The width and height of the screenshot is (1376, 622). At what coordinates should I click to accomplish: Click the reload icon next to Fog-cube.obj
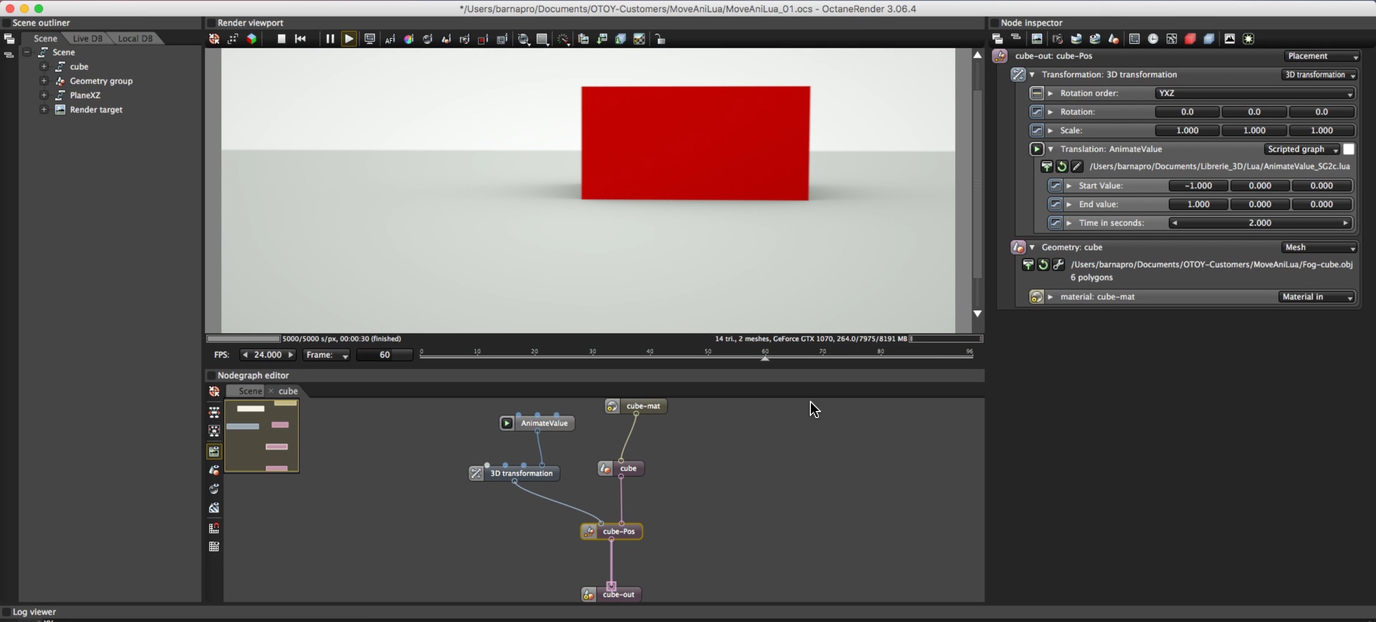[x=1043, y=265]
